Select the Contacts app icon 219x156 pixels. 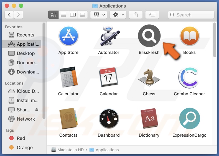pos(68,118)
